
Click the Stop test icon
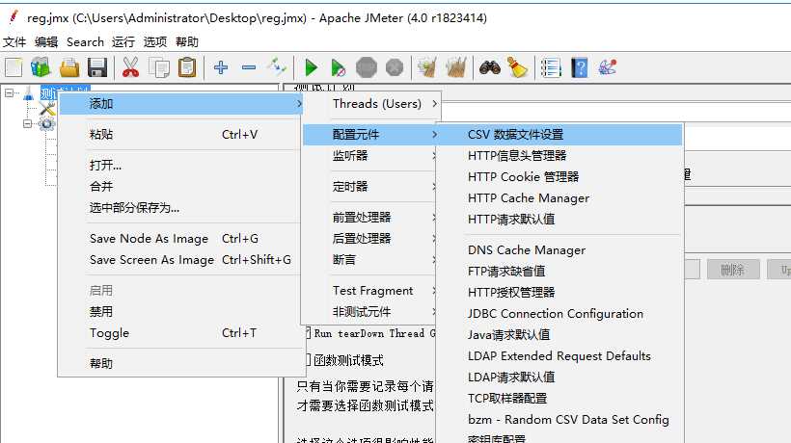367,67
